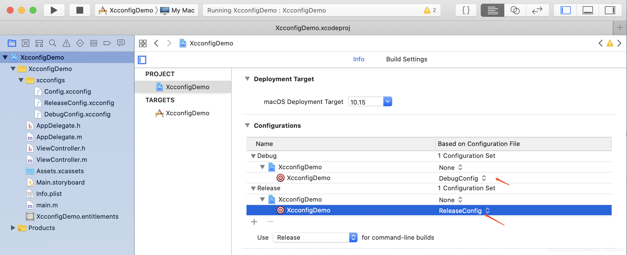
Task: Click the XcconfigDemo jump bar item
Action: [x=206, y=43]
